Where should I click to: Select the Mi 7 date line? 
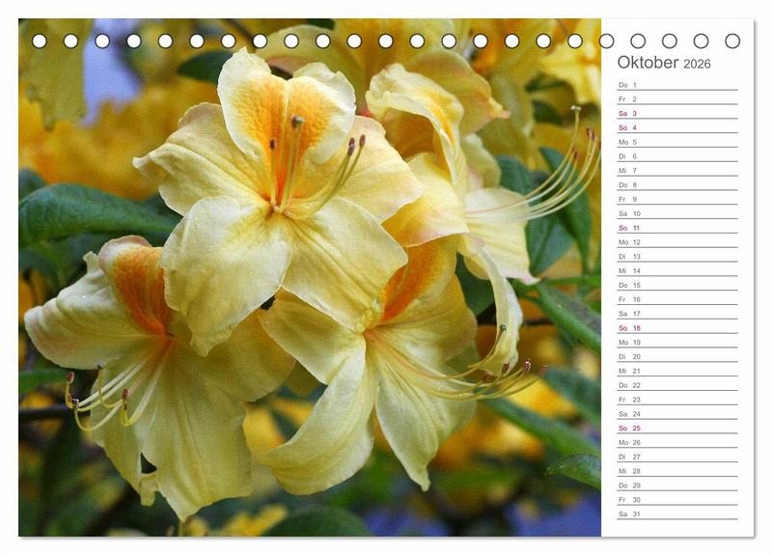pos(676,171)
